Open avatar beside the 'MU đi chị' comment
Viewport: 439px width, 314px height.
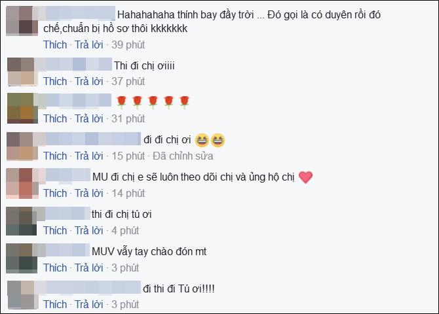(x=22, y=183)
